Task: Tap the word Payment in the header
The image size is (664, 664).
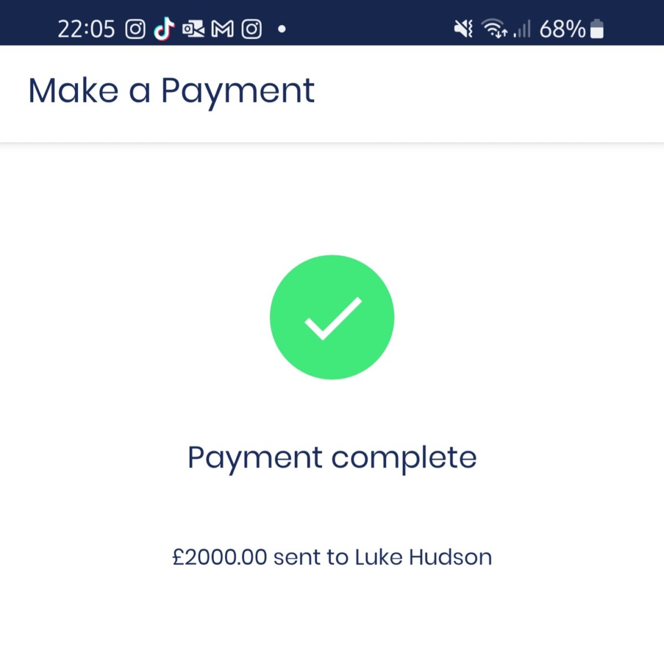Action: coord(238,91)
